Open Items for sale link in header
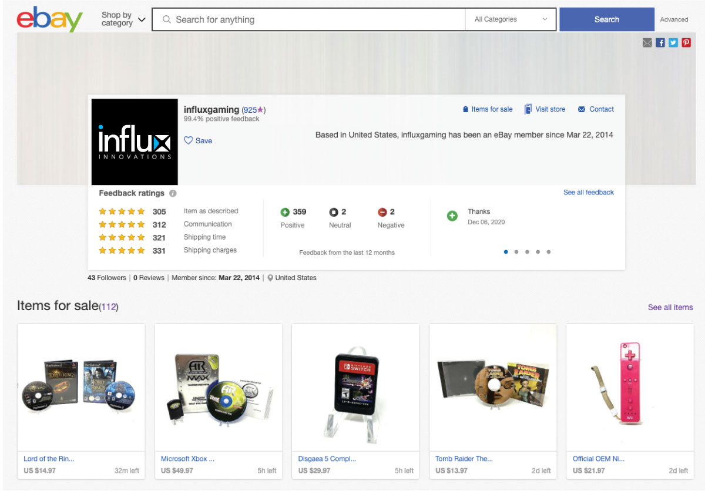The image size is (705, 491). point(492,109)
